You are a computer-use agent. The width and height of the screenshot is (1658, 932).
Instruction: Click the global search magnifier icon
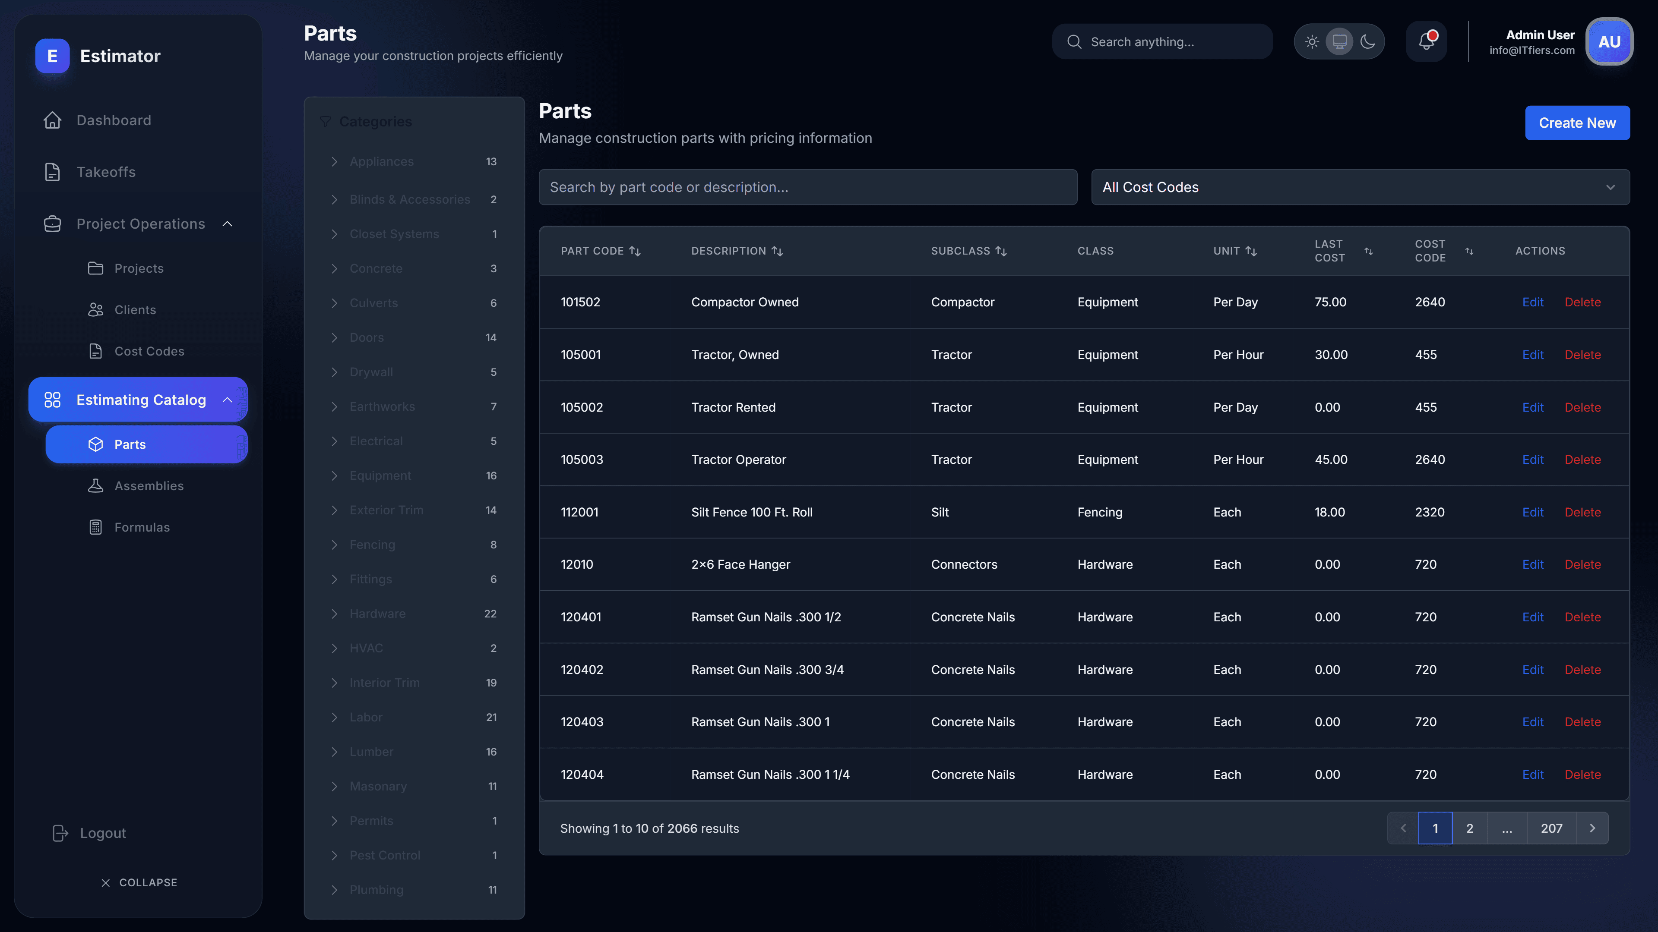coord(1074,42)
